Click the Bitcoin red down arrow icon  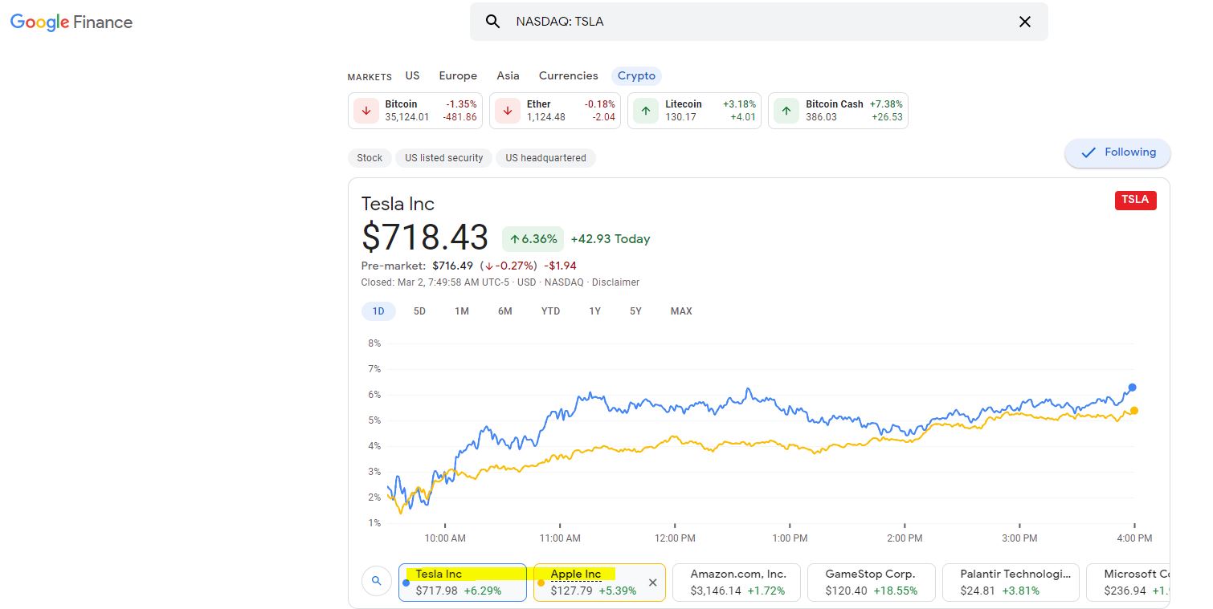coord(366,111)
